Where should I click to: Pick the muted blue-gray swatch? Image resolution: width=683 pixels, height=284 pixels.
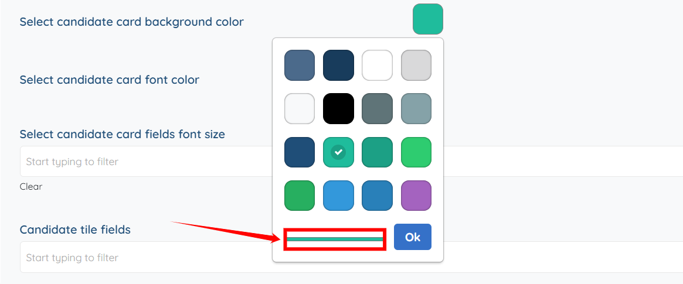[416, 108]
